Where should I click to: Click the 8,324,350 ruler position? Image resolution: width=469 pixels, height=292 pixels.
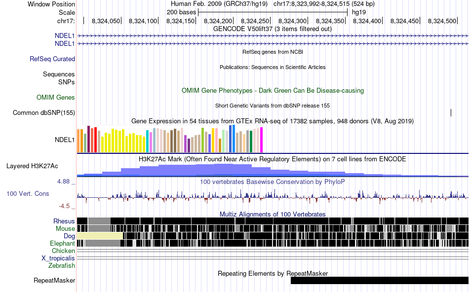coord(330,21)
